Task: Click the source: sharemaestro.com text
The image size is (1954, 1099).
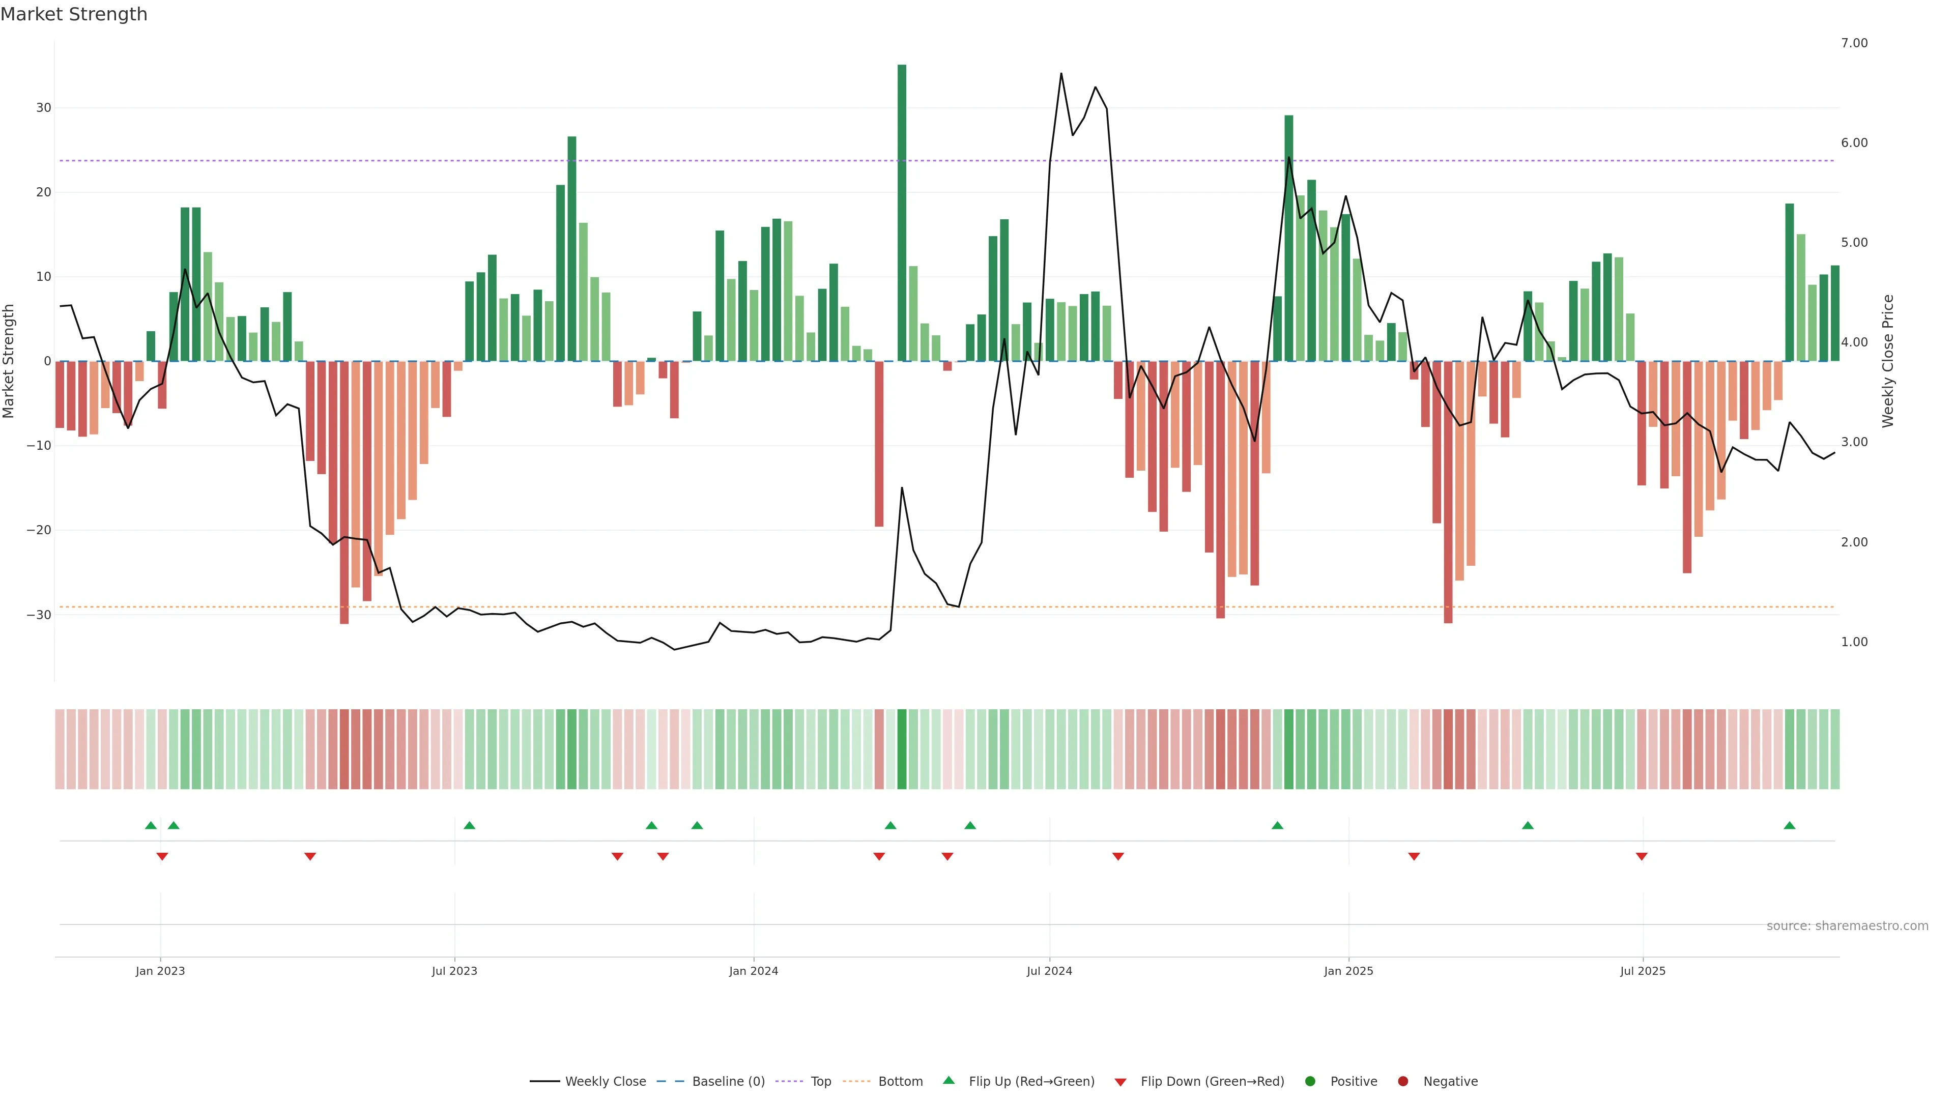Action: coord(1847,926)
